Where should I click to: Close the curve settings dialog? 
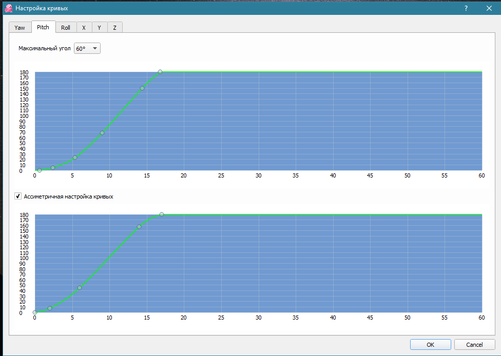click(x=489, y=8)
